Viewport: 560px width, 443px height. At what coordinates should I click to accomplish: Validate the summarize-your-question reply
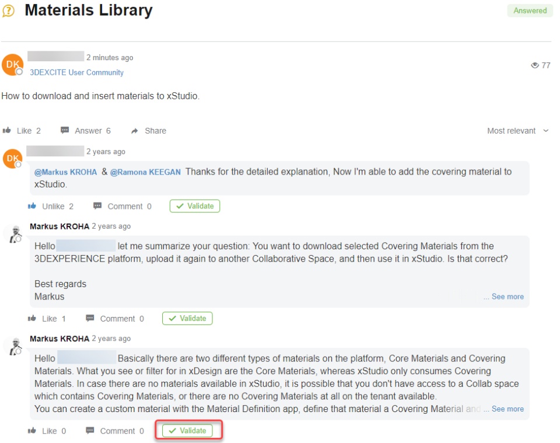[x=187, y=318]
